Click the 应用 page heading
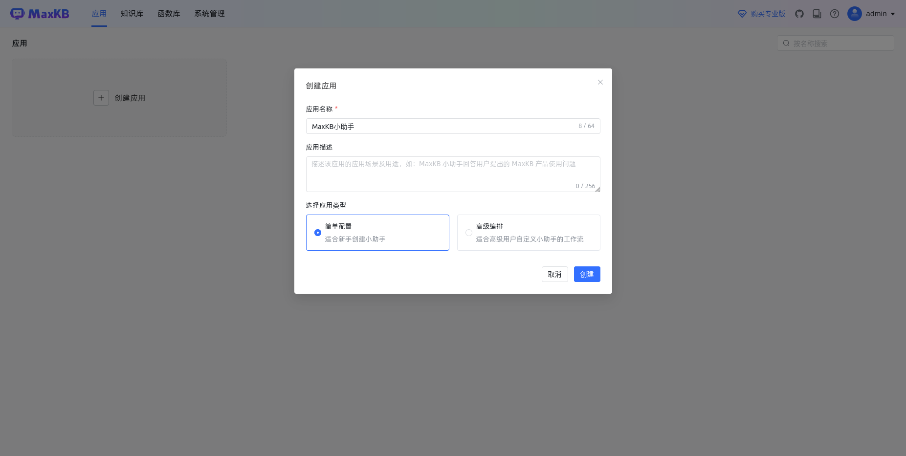 tap(20, 43)
